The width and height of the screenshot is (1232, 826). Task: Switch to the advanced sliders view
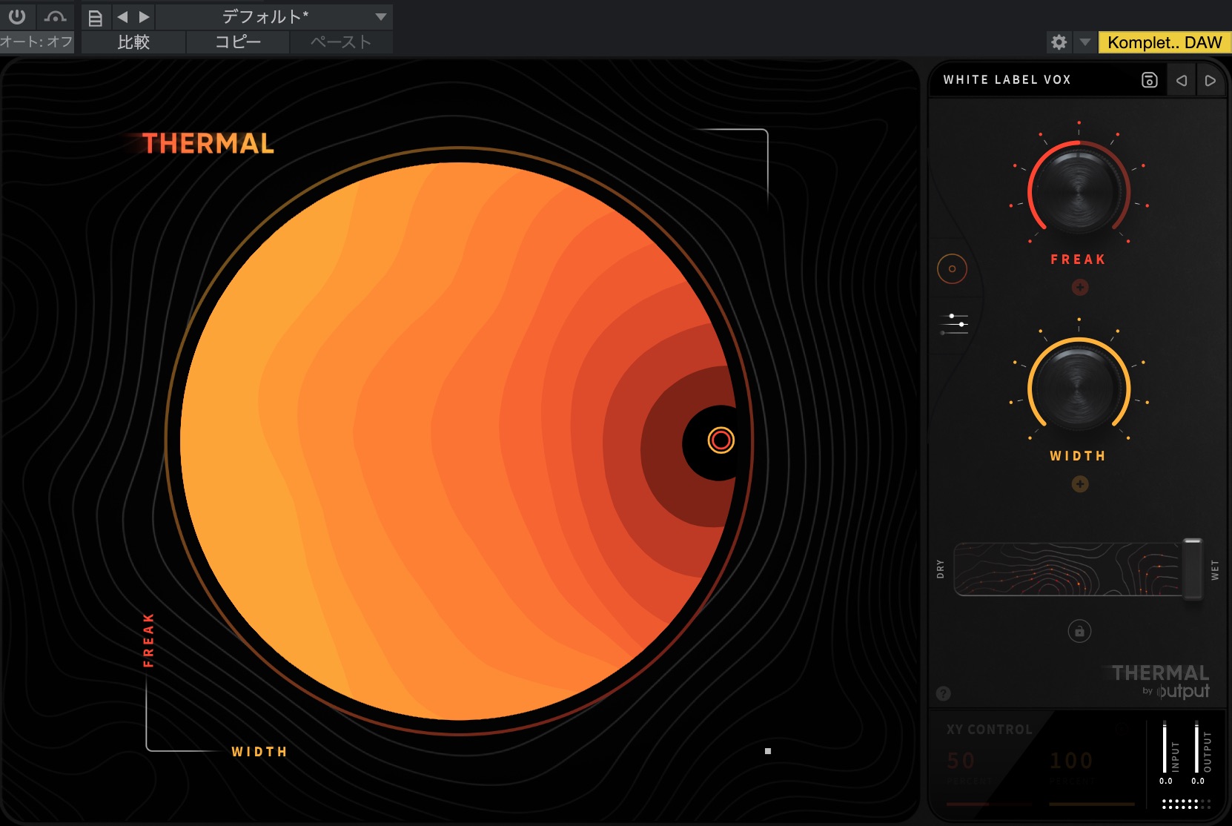tap(954, 324)
